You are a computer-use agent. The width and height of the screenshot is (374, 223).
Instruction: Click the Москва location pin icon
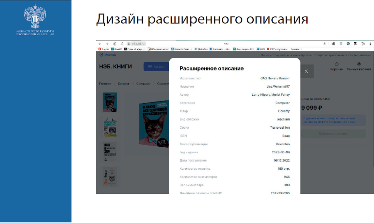pos(101,55)
